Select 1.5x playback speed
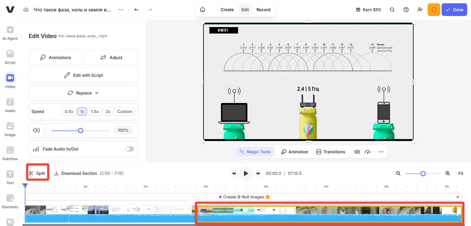Viewport: 471px width, 226px height. [95, 111]
